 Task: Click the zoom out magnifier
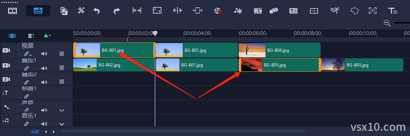click(387, 23)
